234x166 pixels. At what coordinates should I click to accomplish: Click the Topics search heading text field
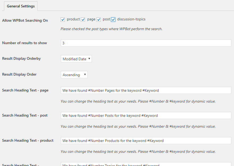click(x=146, y=164)
